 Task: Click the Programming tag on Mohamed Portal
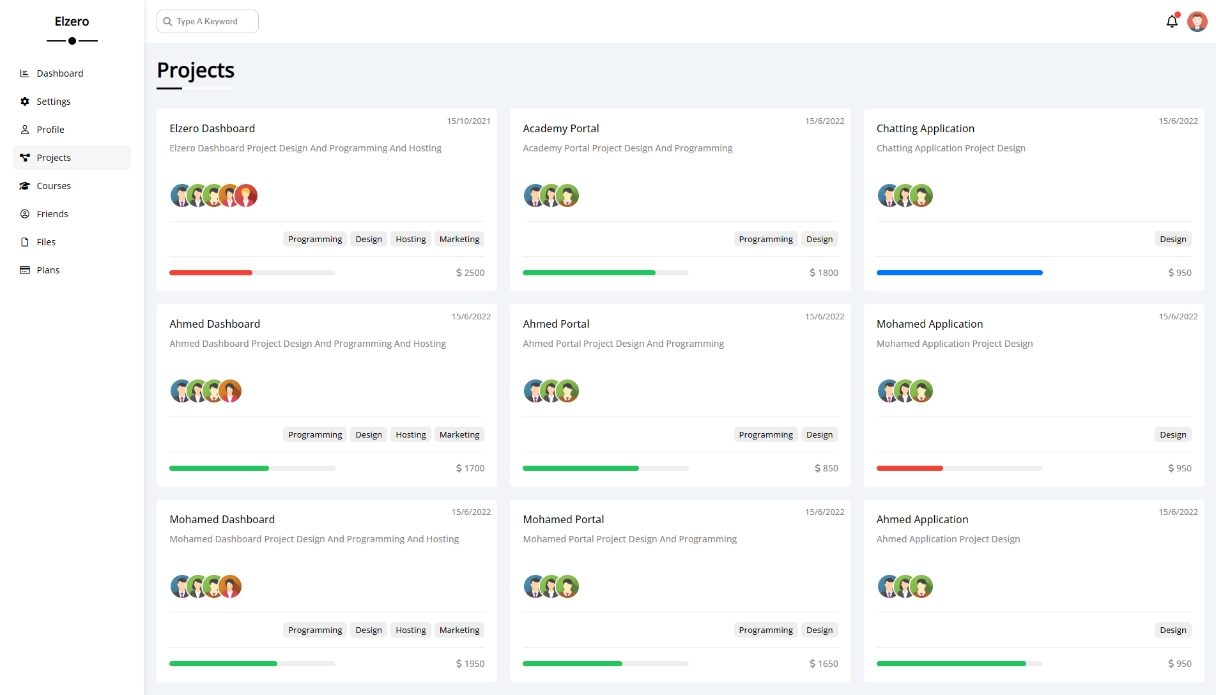click(766, 630)
